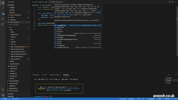This screenshot has height=100, width=178.
Task: Click the sync changes icon in status bar
Action: click(x=10, y=99)
